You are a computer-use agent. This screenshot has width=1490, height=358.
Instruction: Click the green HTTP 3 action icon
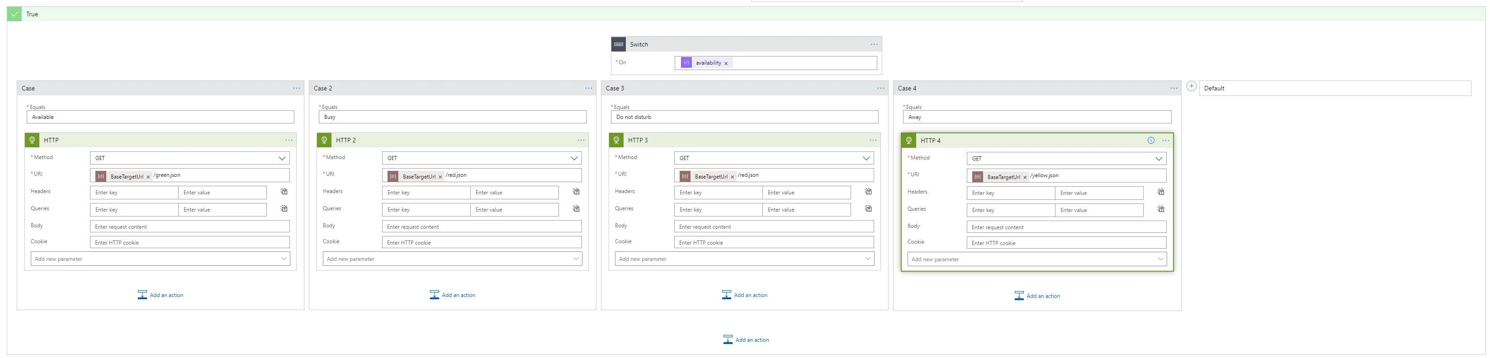click(617, 141)
